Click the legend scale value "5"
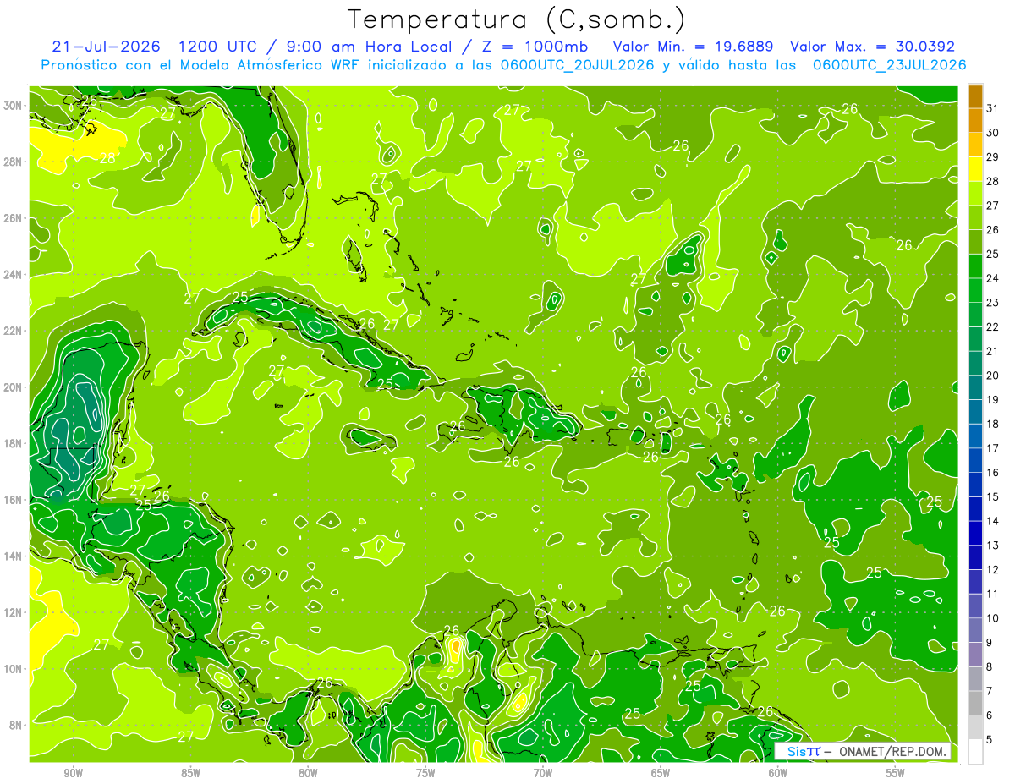The width and height of the screenshot is (1015, 784). pos(989,739)
